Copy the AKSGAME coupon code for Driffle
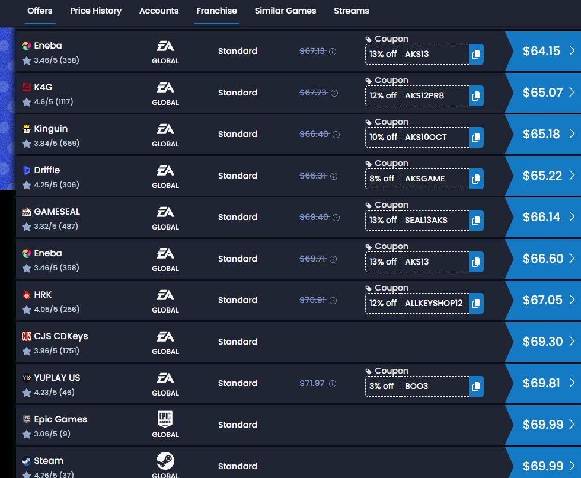The height and width of the screenshot is (478, 581). tap(476, 179)
